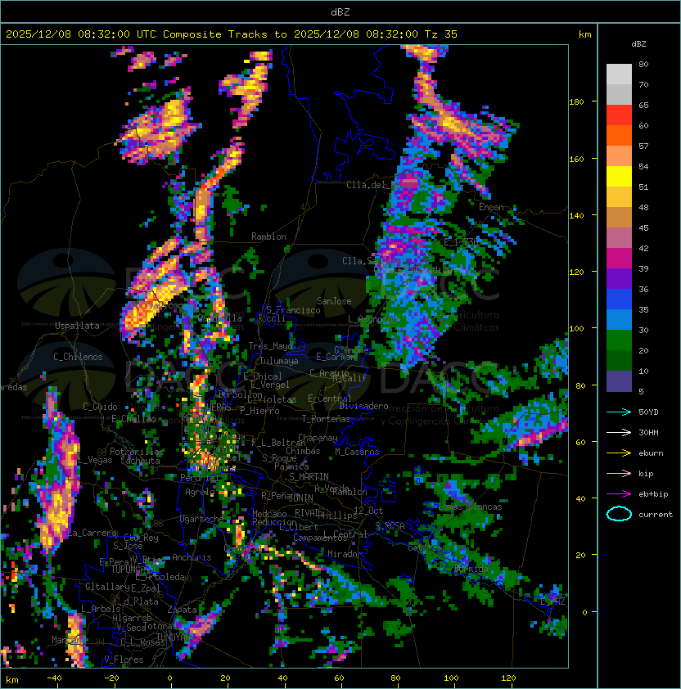Click the 'eburn' legend label
The width and height of the screenshot is (681, 689).
(x=651, y=453)
